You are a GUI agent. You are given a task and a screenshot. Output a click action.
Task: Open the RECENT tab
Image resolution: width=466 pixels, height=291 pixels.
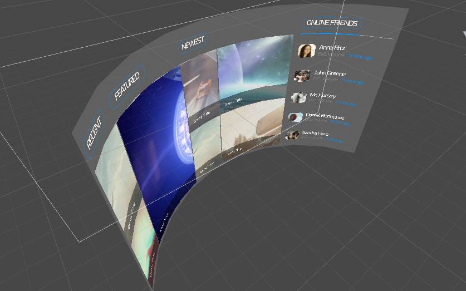[x=95, y=134]
